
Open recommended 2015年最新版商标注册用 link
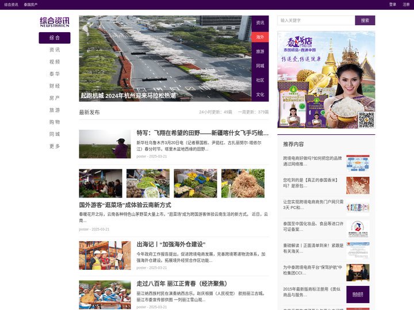click(x=312, y=292)
